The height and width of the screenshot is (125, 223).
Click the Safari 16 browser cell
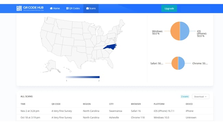136,111
